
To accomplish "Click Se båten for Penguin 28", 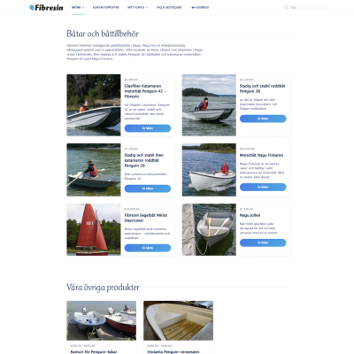I will (x=148, y=189).
